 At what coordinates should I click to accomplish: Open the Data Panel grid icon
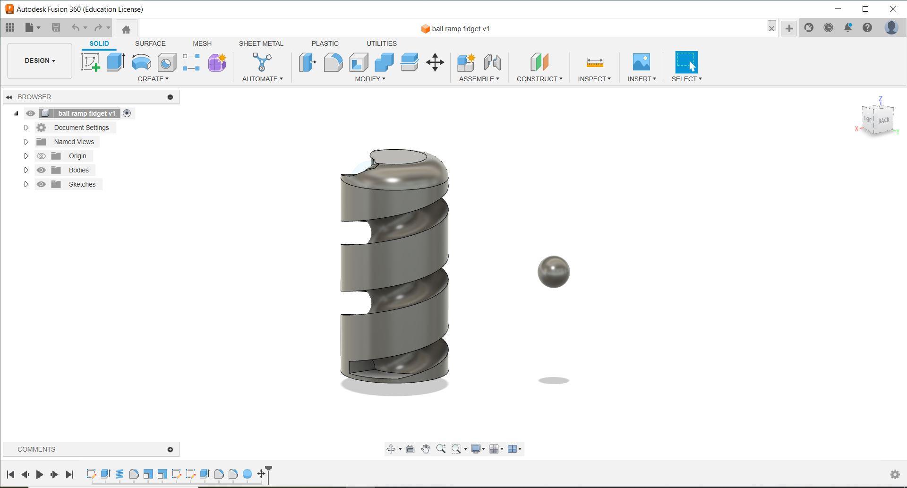pos(10,28)
